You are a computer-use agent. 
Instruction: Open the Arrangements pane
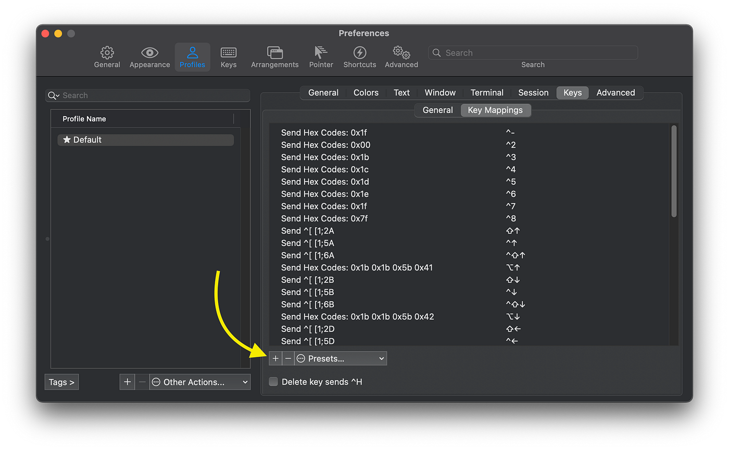coord(275,57)
